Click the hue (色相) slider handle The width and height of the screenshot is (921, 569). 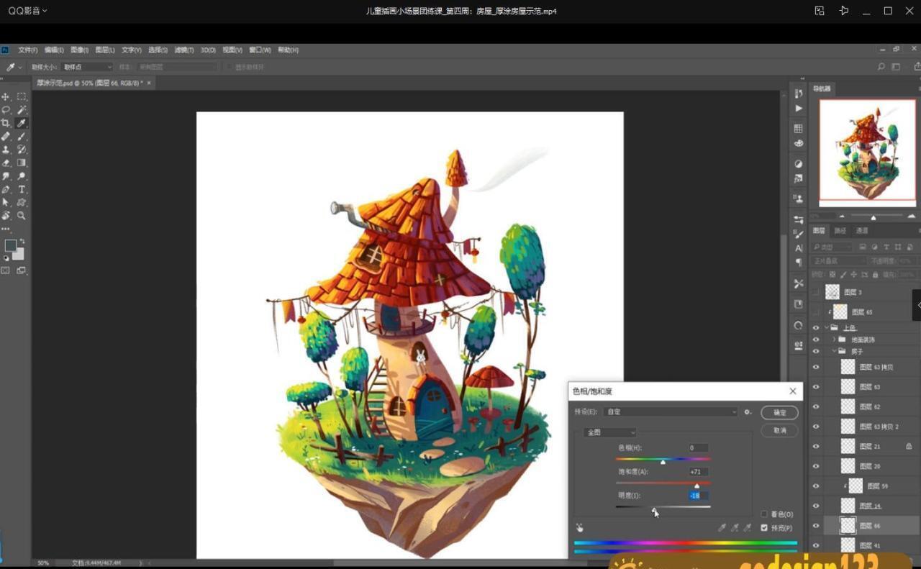663,462
